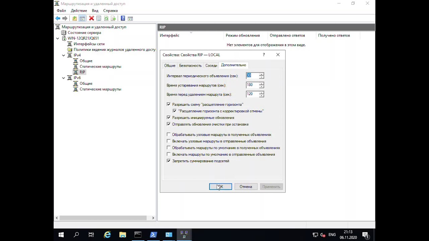Open the Файл menu
The height and width of the screenshot is (241, 429).
(61, 11)
